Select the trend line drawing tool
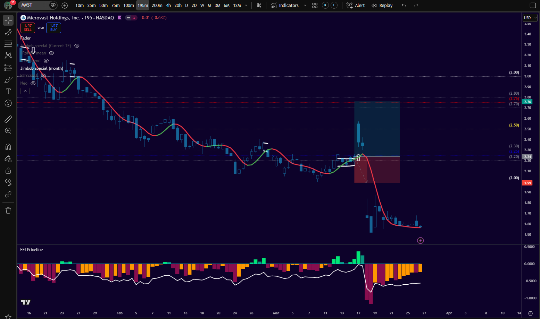The image size is (540, 319). 8,32
